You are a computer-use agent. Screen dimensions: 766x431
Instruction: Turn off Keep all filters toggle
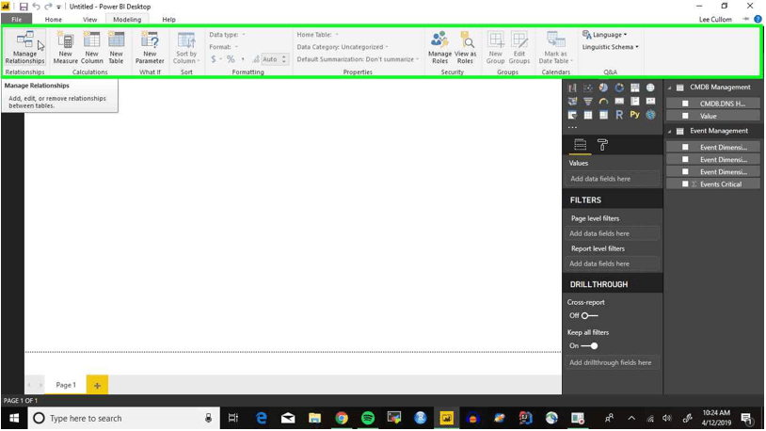589,346
